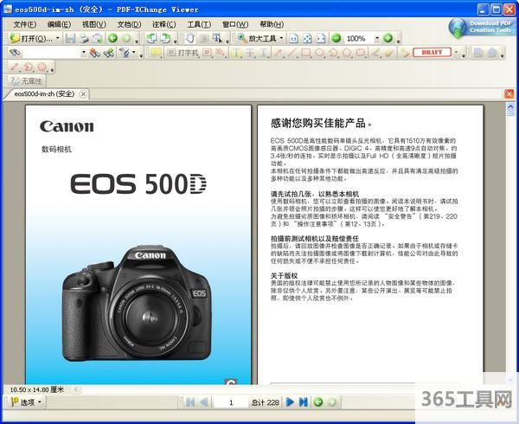Select the Cloud annotation tool
This screenshot has width=519, height=424.
point(361,53)
